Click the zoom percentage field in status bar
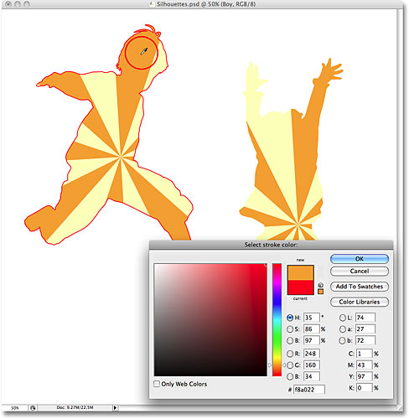 (x=15, y=408)
